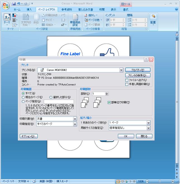Click 100% zoom level button
Image resolution: width=180 pixels, height=184 pixels.
(141, 181)
